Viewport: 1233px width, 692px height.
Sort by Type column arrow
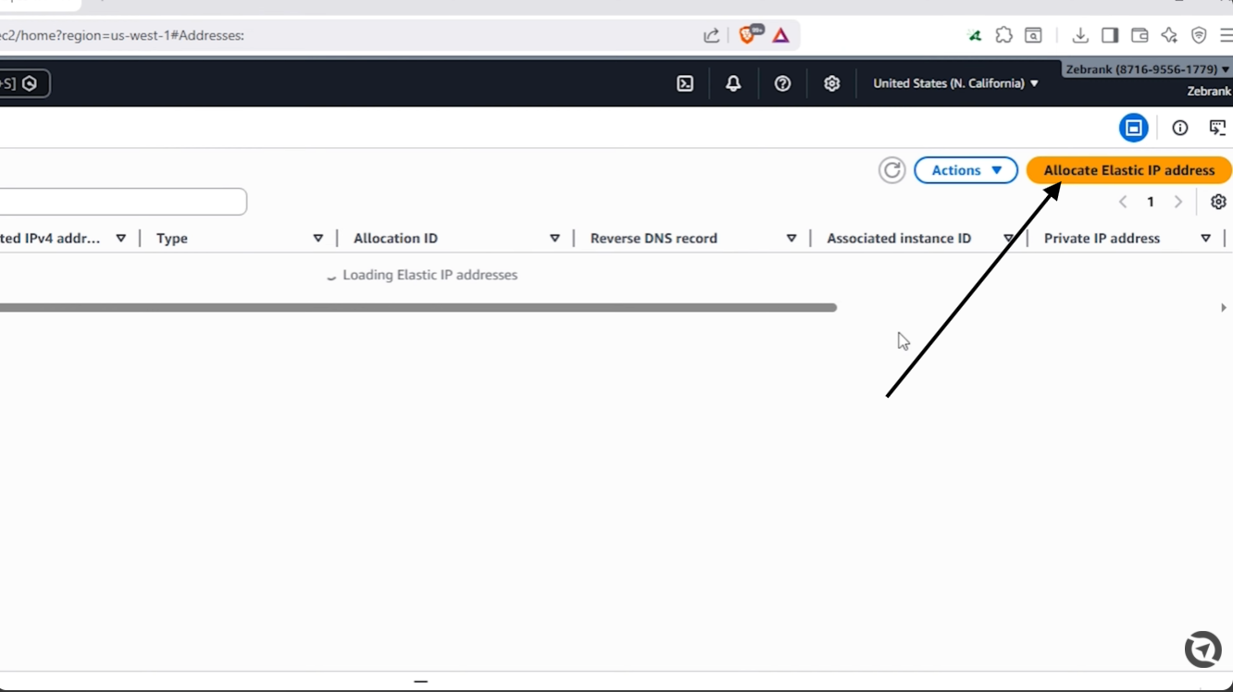(318, 239)
